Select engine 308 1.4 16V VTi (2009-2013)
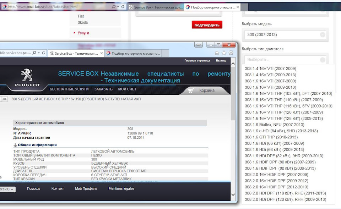 click(x=270, y=75)
